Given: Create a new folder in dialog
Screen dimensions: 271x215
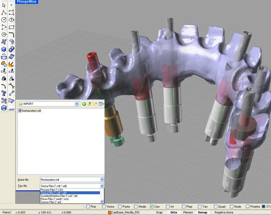Looking at the screenshot, I should (x=95, y=104).
